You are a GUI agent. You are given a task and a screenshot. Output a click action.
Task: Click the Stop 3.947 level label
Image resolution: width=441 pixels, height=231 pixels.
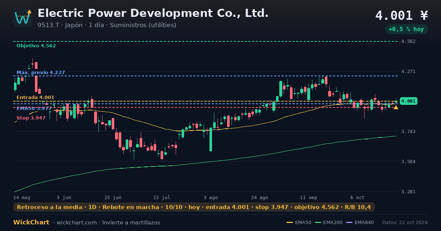pyautogui.click(x=31, y=118)
